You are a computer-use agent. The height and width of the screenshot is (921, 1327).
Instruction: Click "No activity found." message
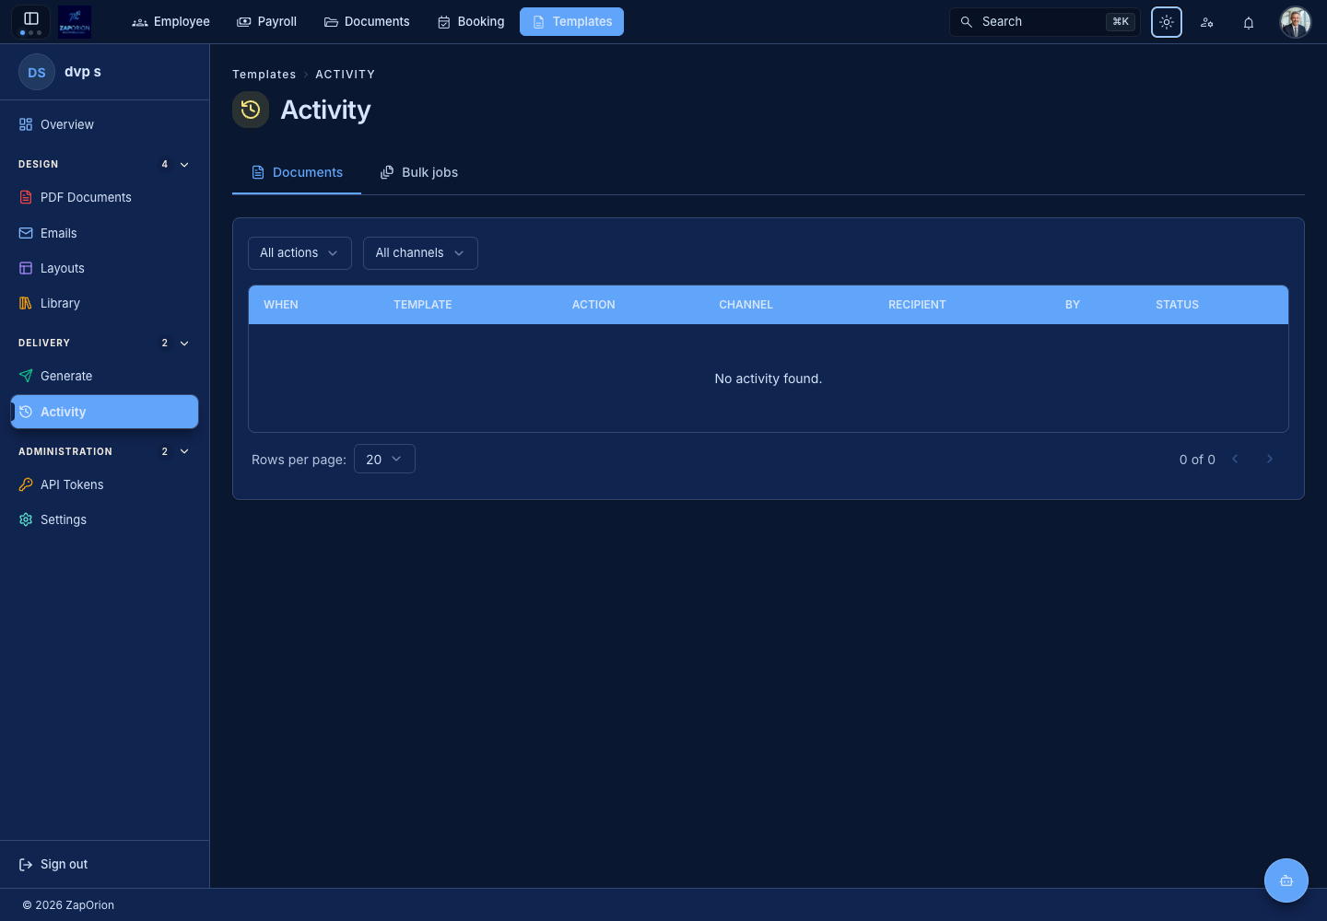pyautogui.click(x=769, y=379)
